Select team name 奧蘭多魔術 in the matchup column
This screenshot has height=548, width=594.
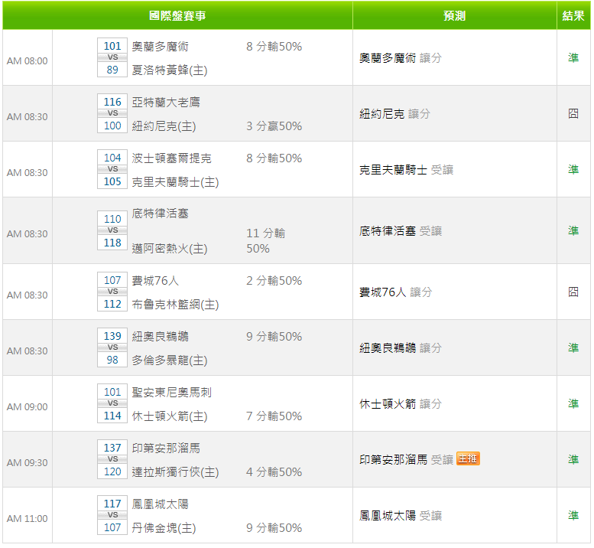(160, 47)
